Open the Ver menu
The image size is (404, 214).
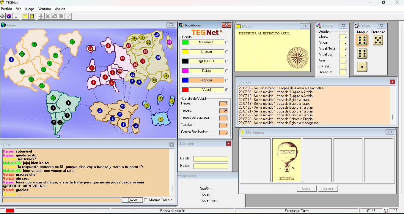tap(18, 9)
